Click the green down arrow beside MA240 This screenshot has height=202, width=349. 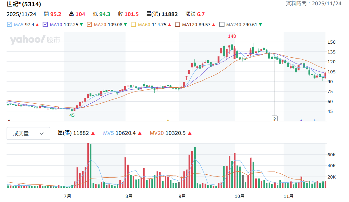[x=261, y=25]
